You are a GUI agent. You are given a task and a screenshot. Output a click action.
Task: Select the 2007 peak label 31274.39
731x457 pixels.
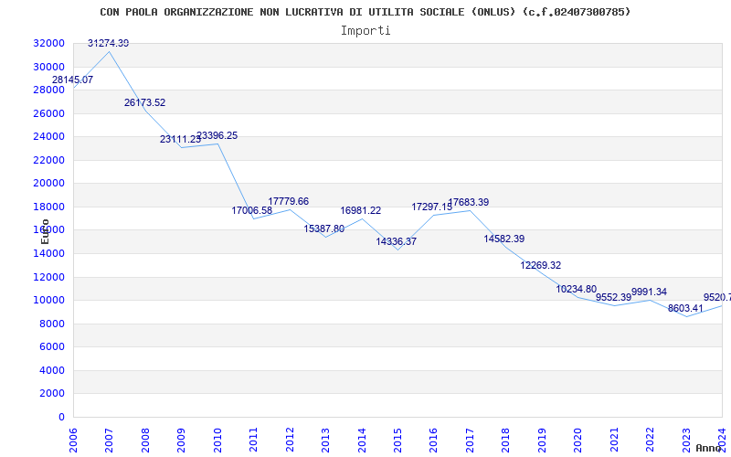coord(108,43)
